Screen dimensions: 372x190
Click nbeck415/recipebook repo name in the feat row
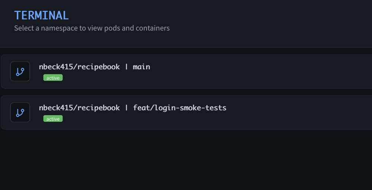(79, 108)
